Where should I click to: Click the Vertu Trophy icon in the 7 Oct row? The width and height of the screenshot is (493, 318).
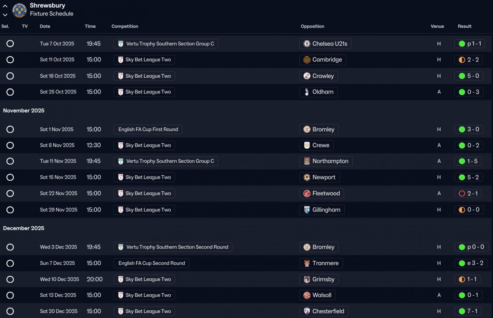tap(121, 44)
